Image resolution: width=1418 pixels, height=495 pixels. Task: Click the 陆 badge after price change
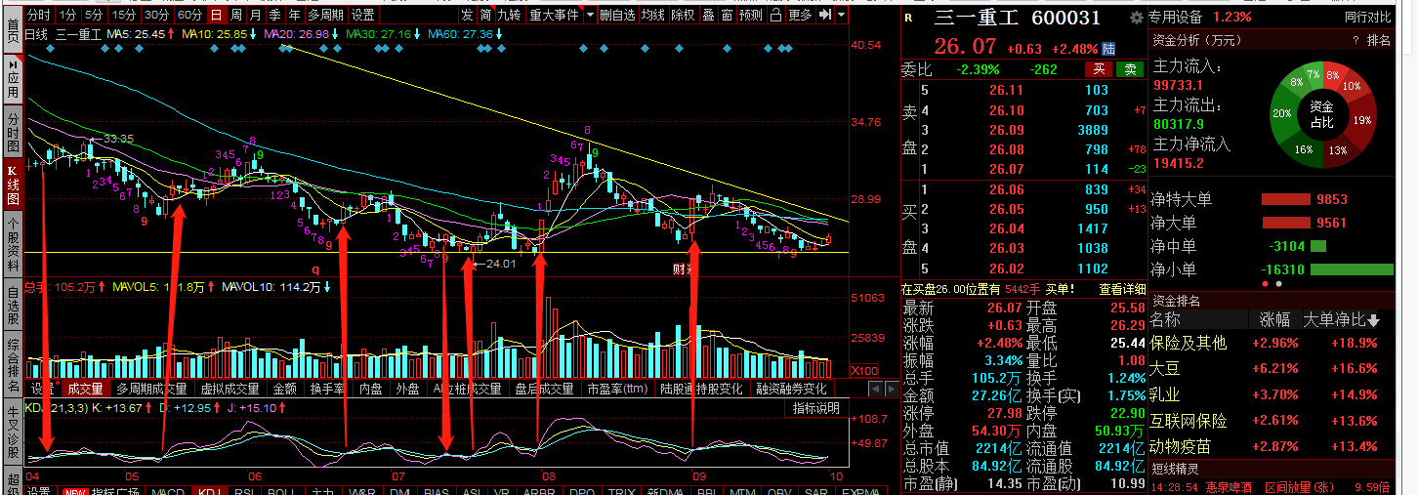point(1108,48)
